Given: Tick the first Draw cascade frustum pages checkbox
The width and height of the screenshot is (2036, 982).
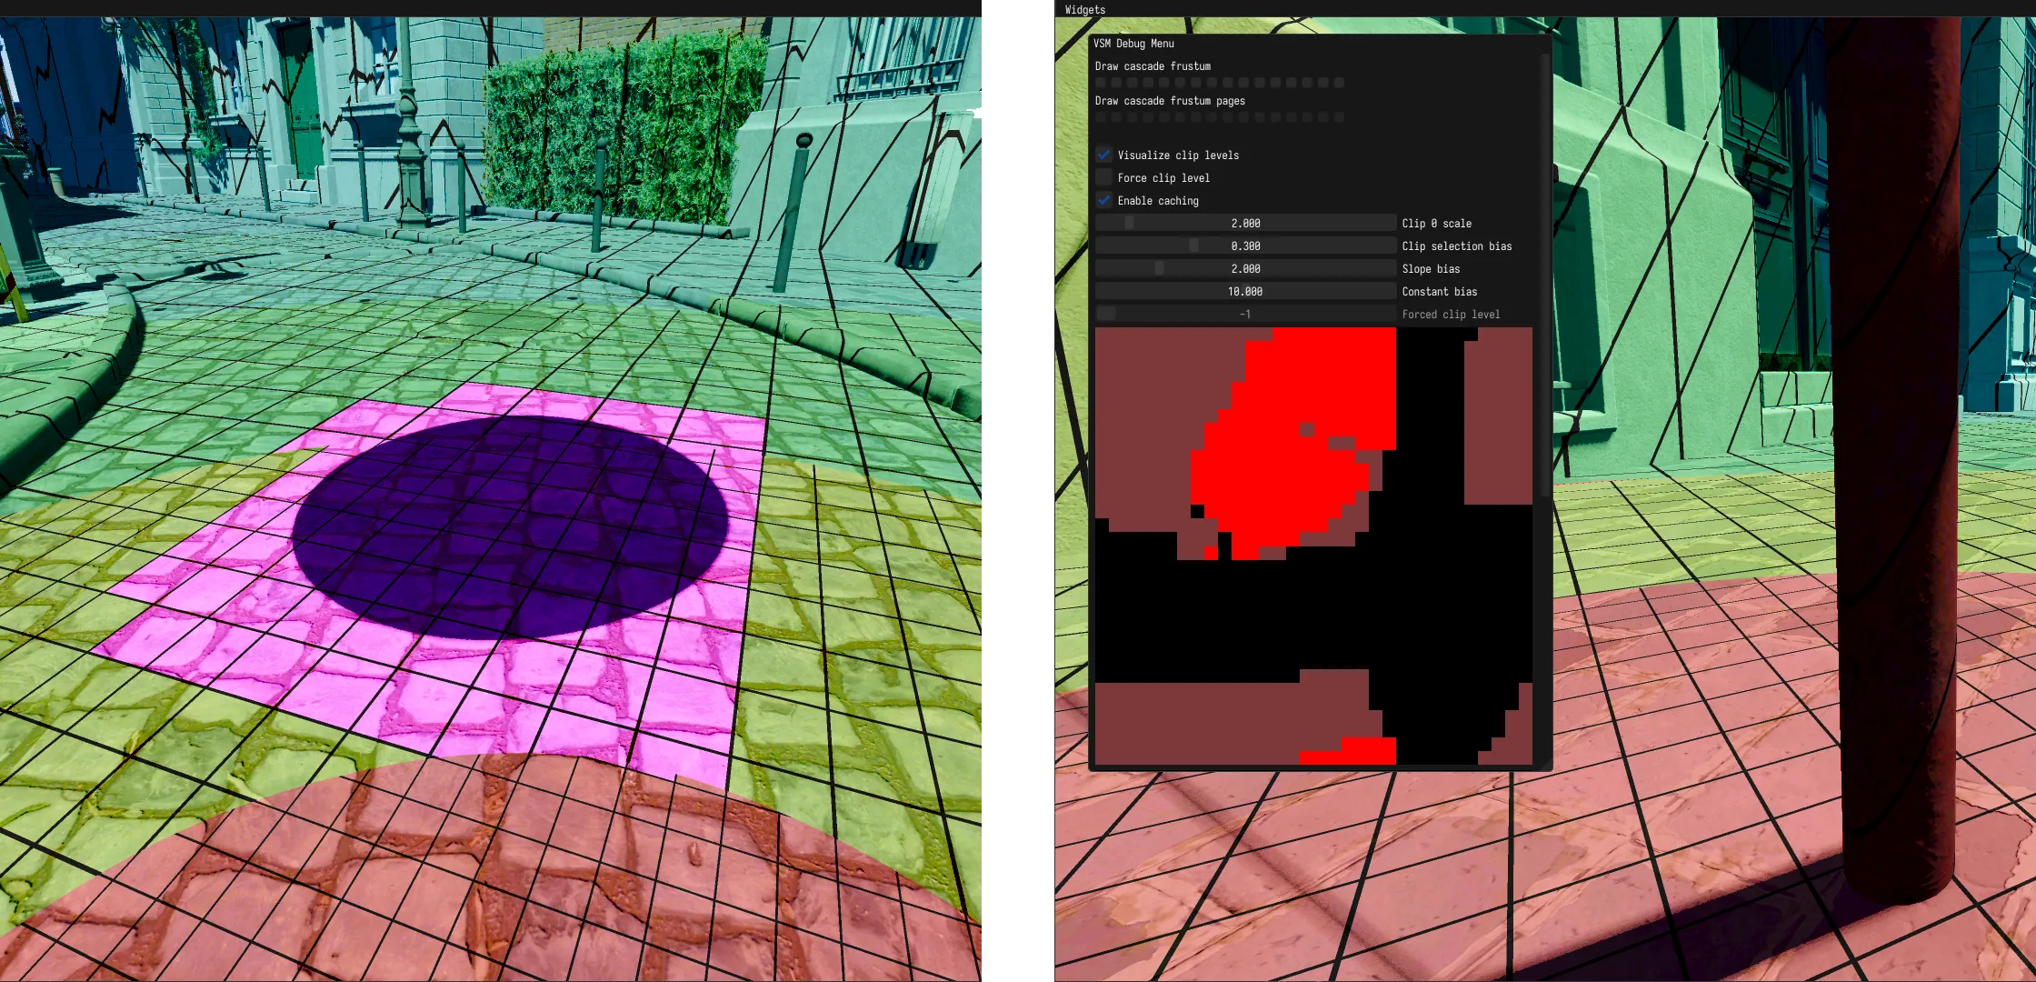Looking at the screenshot, I should (x=1101, y=117).
